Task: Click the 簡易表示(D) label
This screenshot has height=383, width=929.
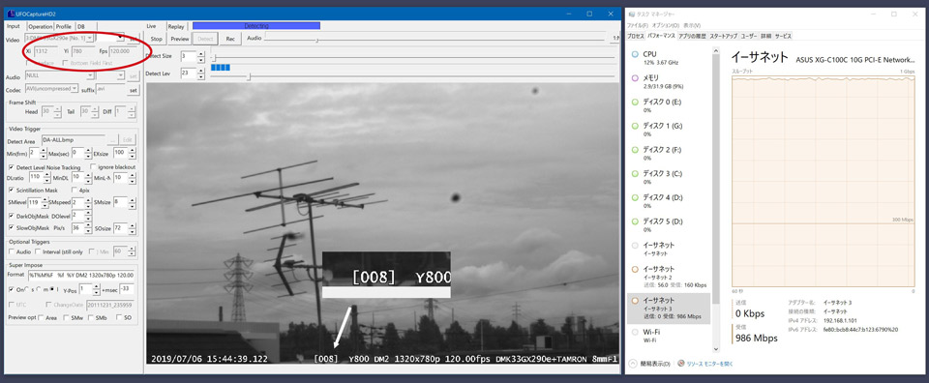Action: pyautogui.click(x=656, y=363)
